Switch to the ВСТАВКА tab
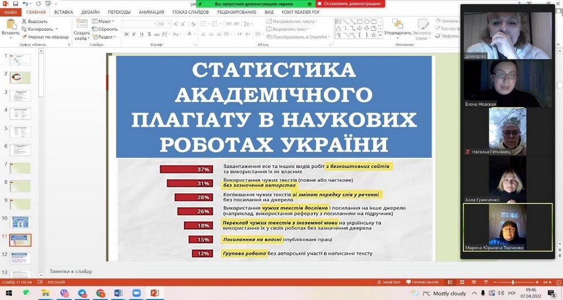Screen dimensions: 563x300 [x=64, y=12]
